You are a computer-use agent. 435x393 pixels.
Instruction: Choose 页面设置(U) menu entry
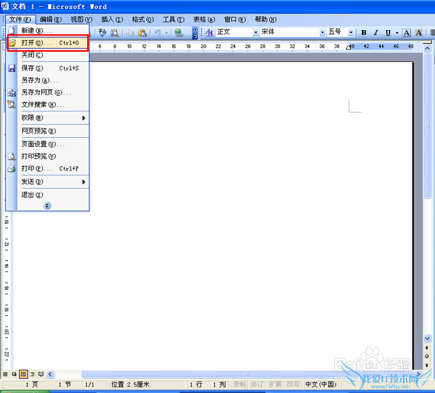click(x=48, y=144)
